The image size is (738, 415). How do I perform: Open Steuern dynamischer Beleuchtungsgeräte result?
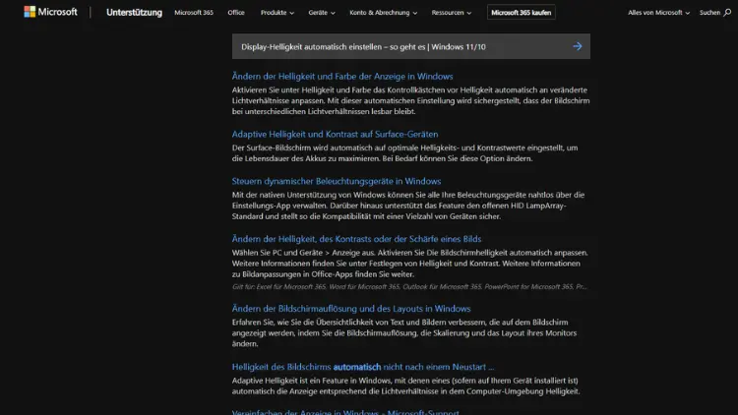tap(337, 181)
